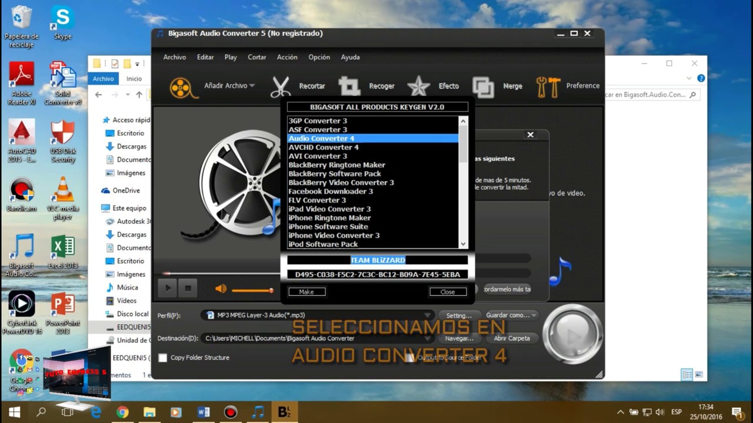Click Explorer's up-folder arrow
The width and height of the screenshot is (753, 423).
[139, 95]
